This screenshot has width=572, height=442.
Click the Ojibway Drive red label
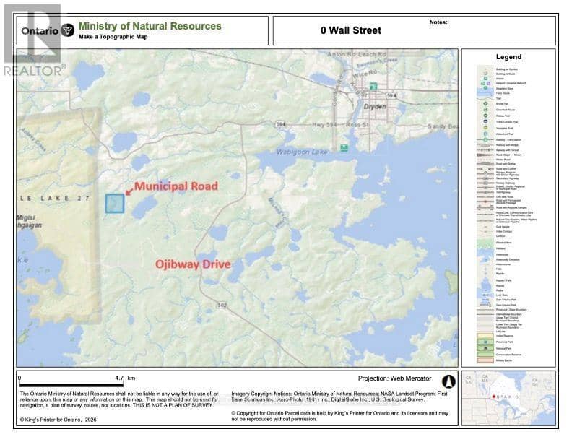(x=193, y=264)
